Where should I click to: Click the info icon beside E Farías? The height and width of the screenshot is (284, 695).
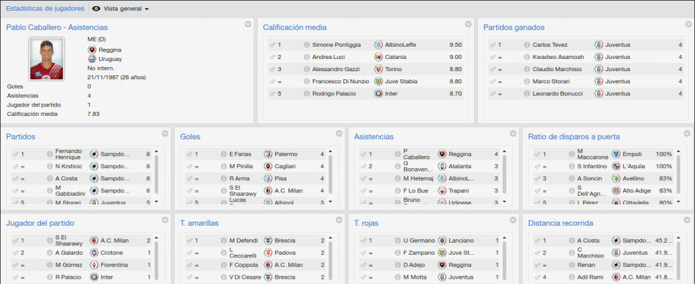(224, 154)
